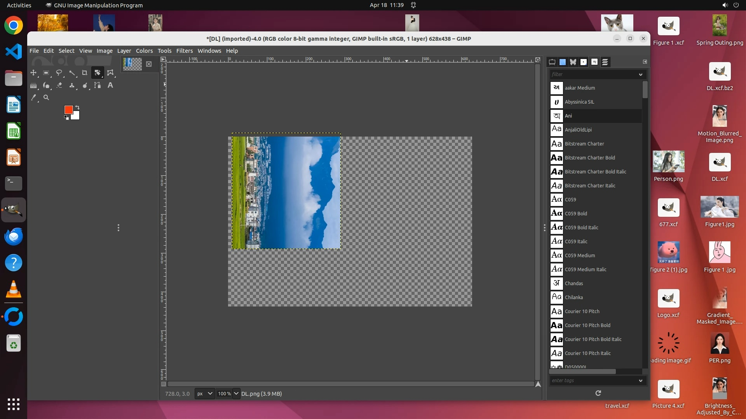Image resolution: width=746 pixels, height=419 pixels.
Task: Select the Text tool
Action: coord(110,85)
